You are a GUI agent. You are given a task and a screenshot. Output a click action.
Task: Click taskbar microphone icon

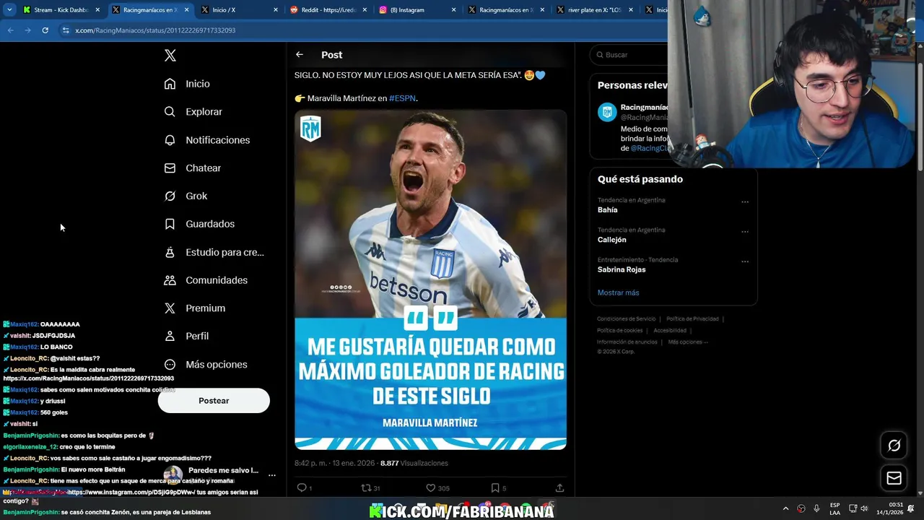(816, 508)
